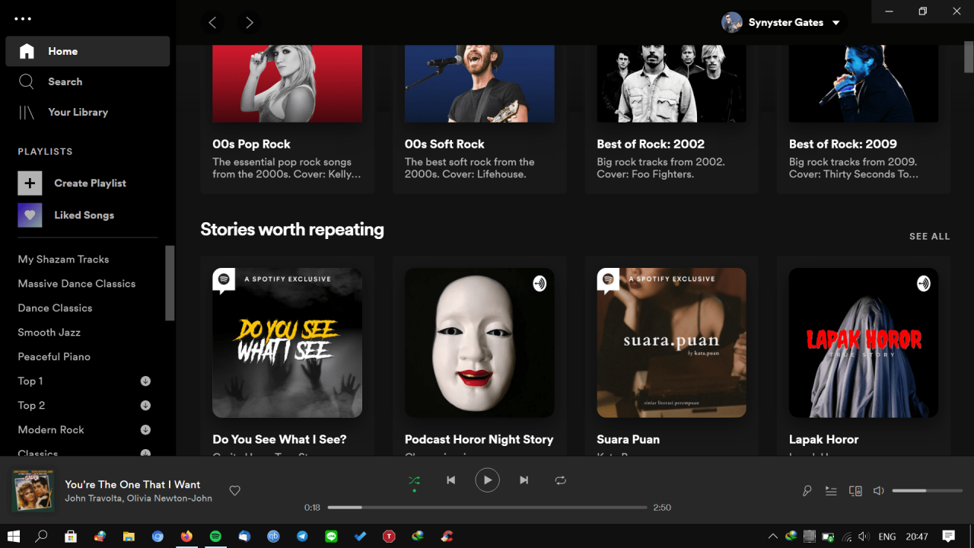The height and width of the screenshot is (548, 974).
Task: Show hidden system tray icons
Action: point(772,536)
